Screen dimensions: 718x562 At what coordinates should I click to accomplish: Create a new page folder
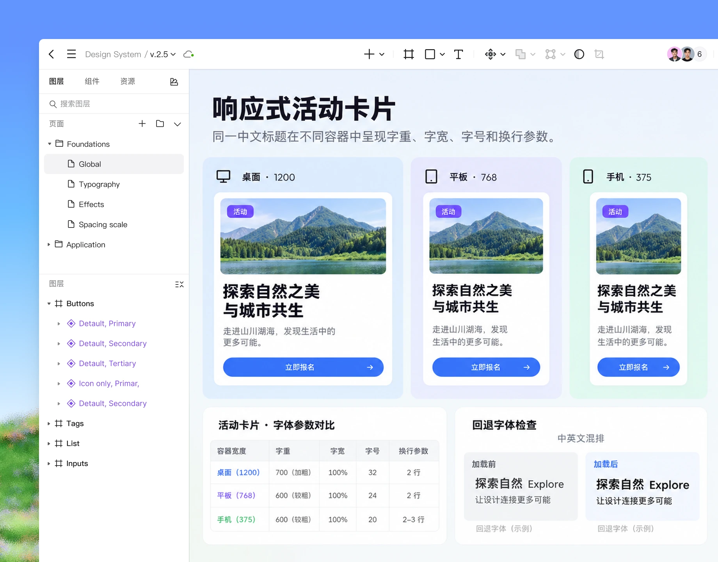click(160, 124)
